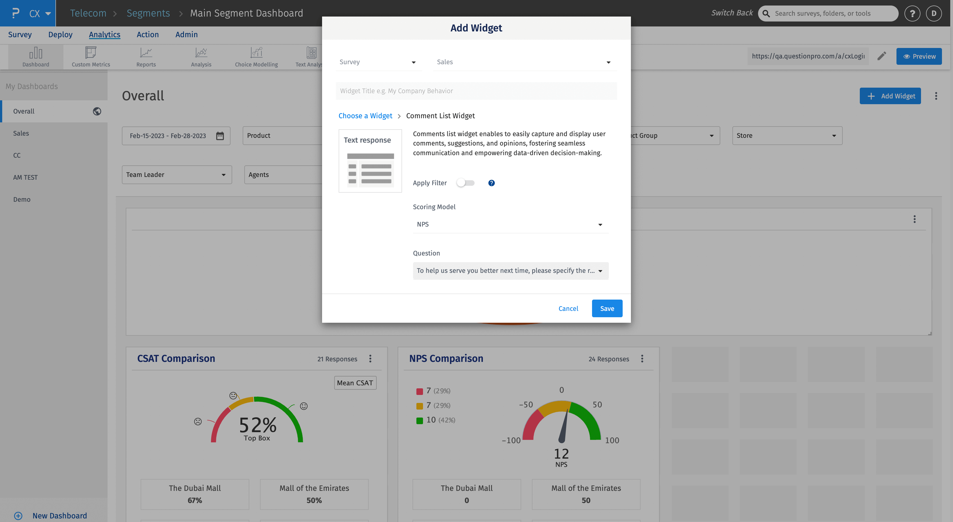Click the help question mark icon
This screenshot has height=522, width=953.
912,14
